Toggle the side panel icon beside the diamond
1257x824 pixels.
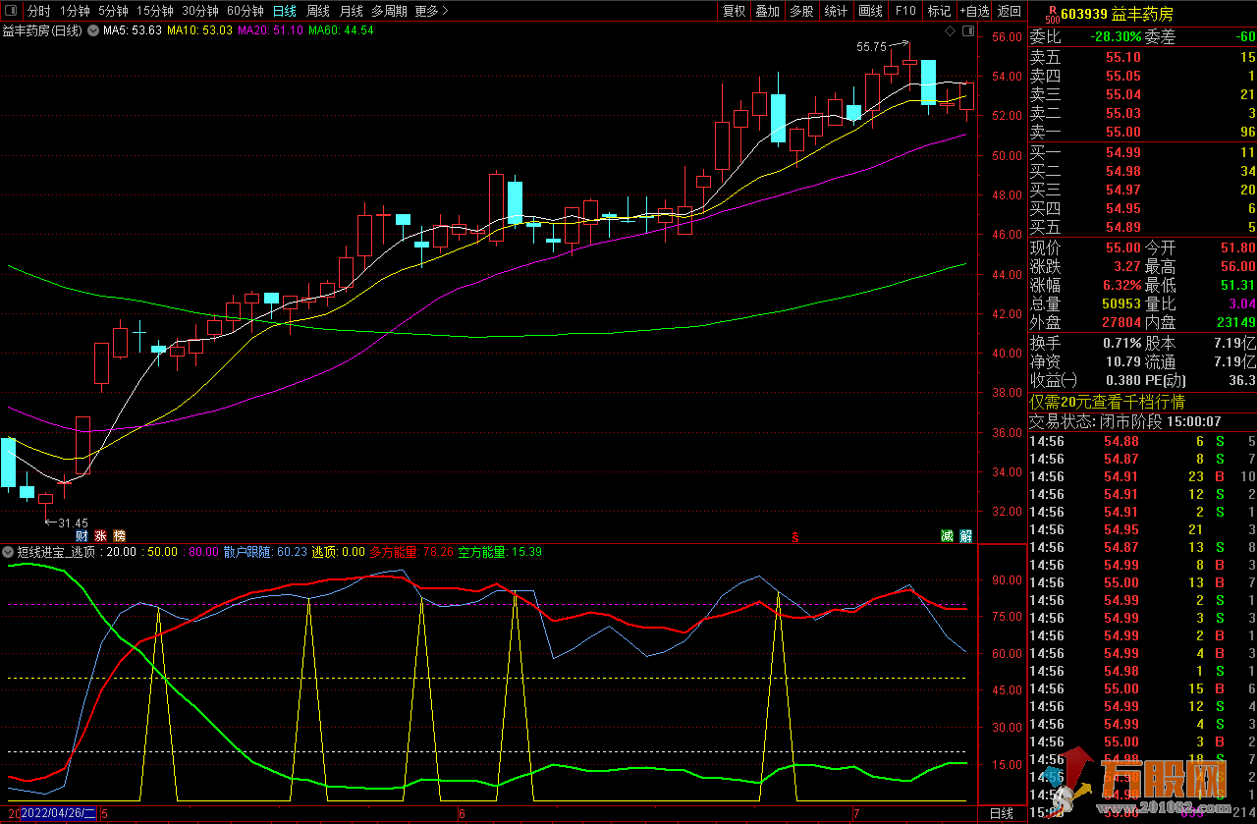pos(966,31)
